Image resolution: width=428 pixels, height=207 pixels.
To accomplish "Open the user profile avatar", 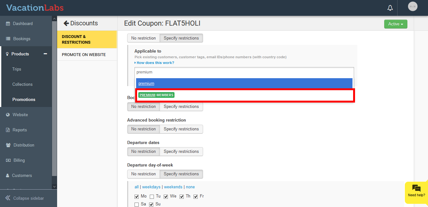I will tap(412, 6).
